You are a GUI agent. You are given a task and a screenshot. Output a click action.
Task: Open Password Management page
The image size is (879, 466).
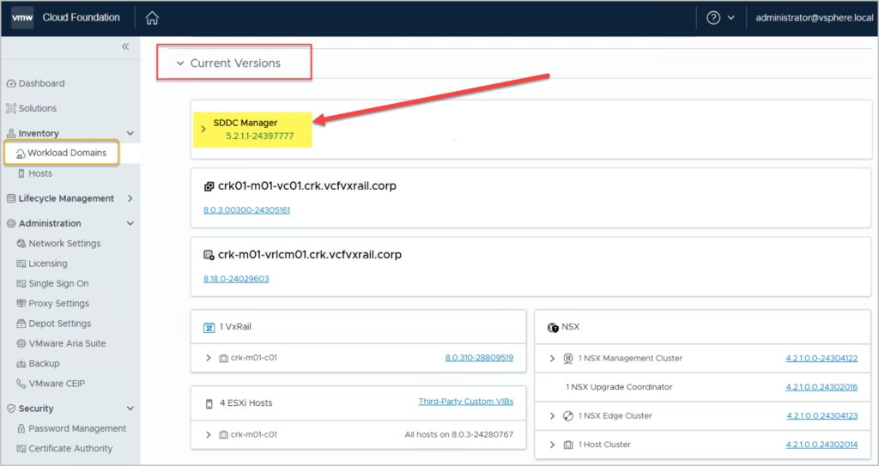(x=77, y=428)
